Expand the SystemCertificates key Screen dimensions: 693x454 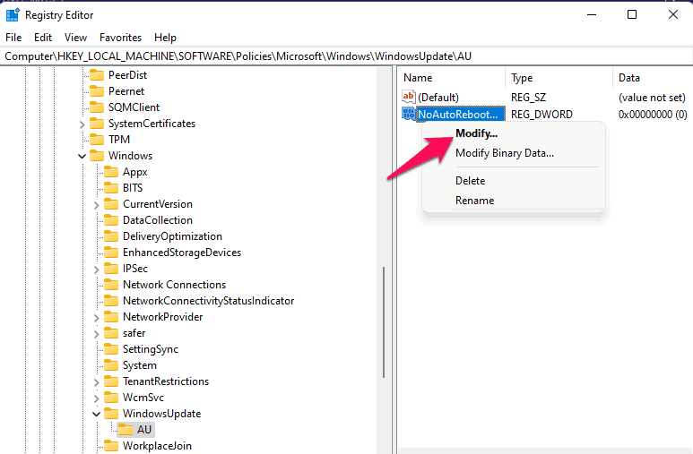(82, 124)
